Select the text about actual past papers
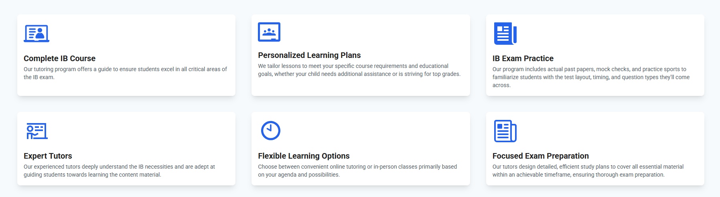Image resolution: width=720 pixels, height=197 pixels. 590,77
